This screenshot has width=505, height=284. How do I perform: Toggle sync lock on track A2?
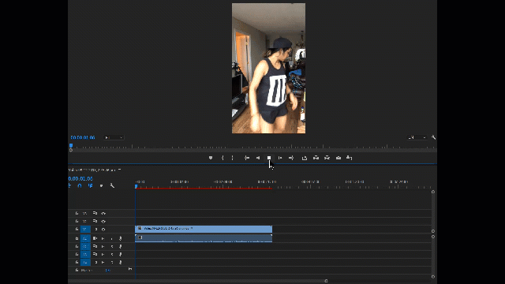(x=95, y=247)
